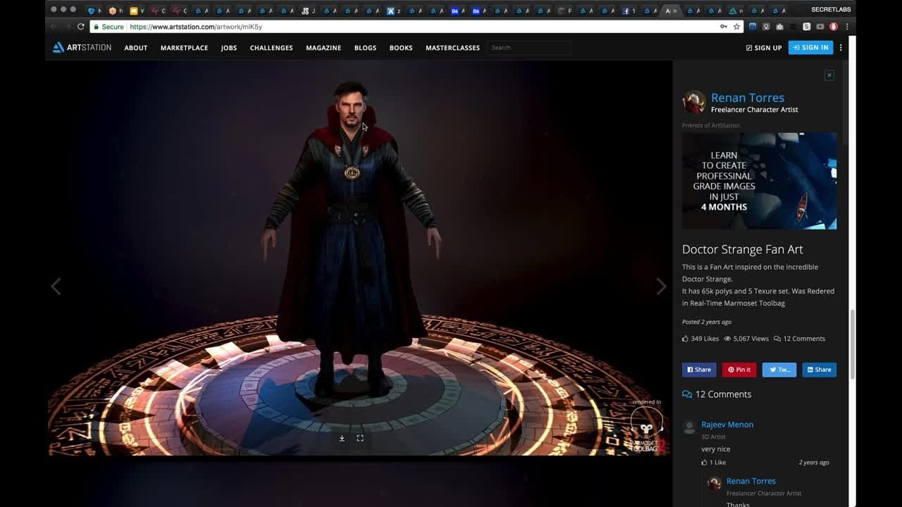Open the BLOGS section
This screenshot has width=902, height=507.
pyautogui.click(x=365, y=48)
